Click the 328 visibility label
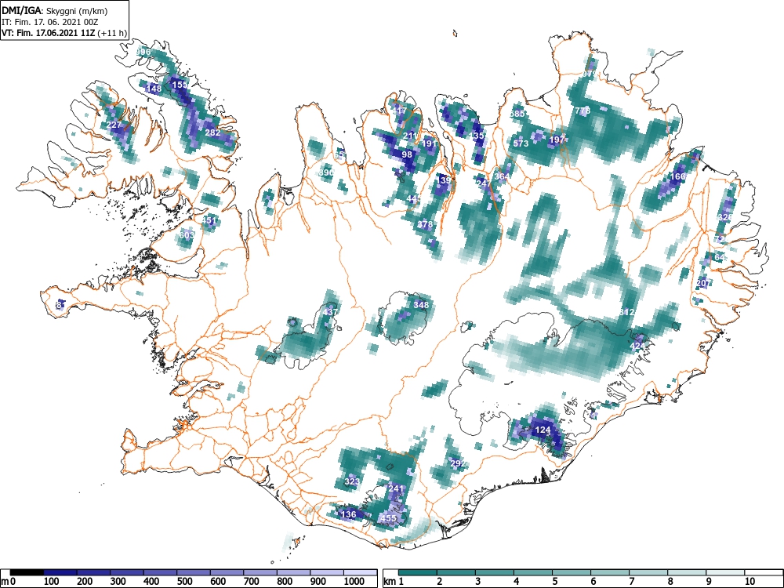Image resolution: width=784 pixels, height=588 pixels. coord(724,217)
